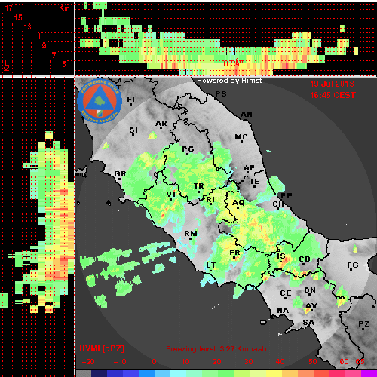This screenshot has height=377, width=377.
Task: Click the date text 19 Jul 2013
Action: point(332,84)
